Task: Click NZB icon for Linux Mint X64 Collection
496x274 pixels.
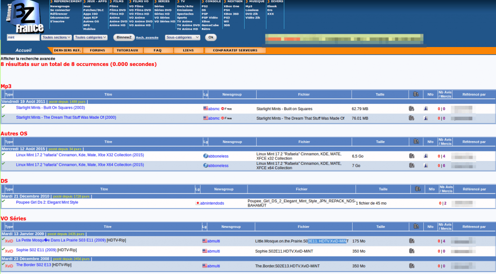Action: pyautogui.click(x=411, y=165)
